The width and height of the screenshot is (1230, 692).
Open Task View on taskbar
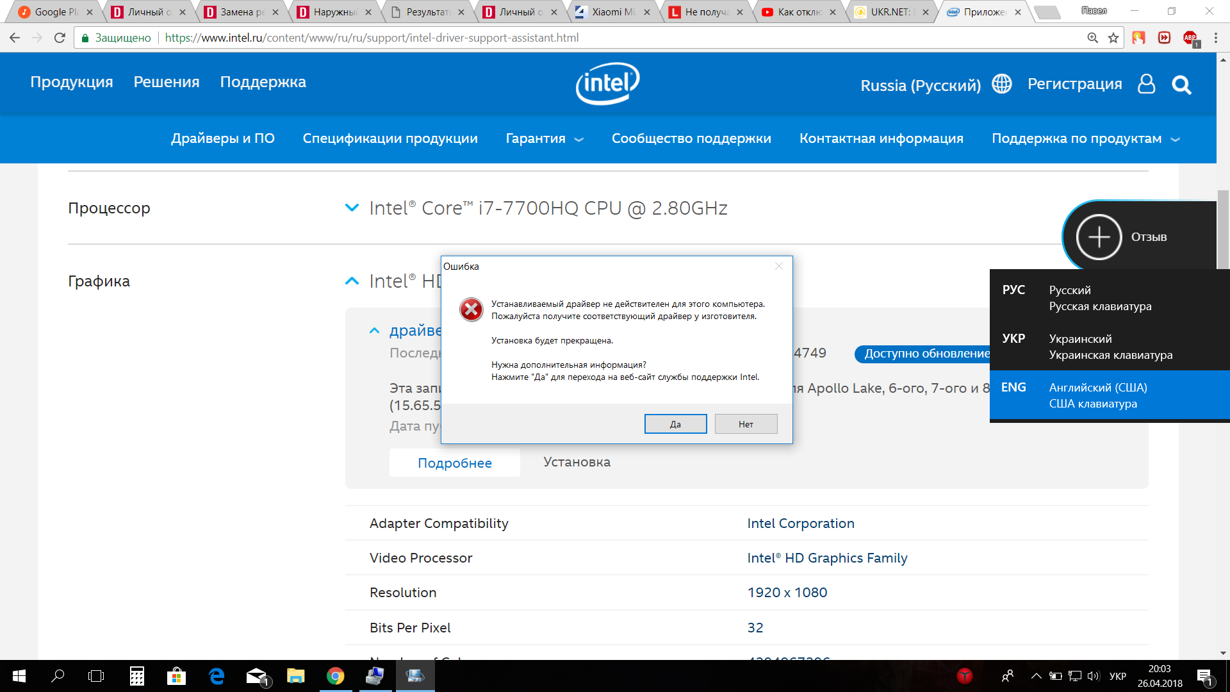coord(96,676)
